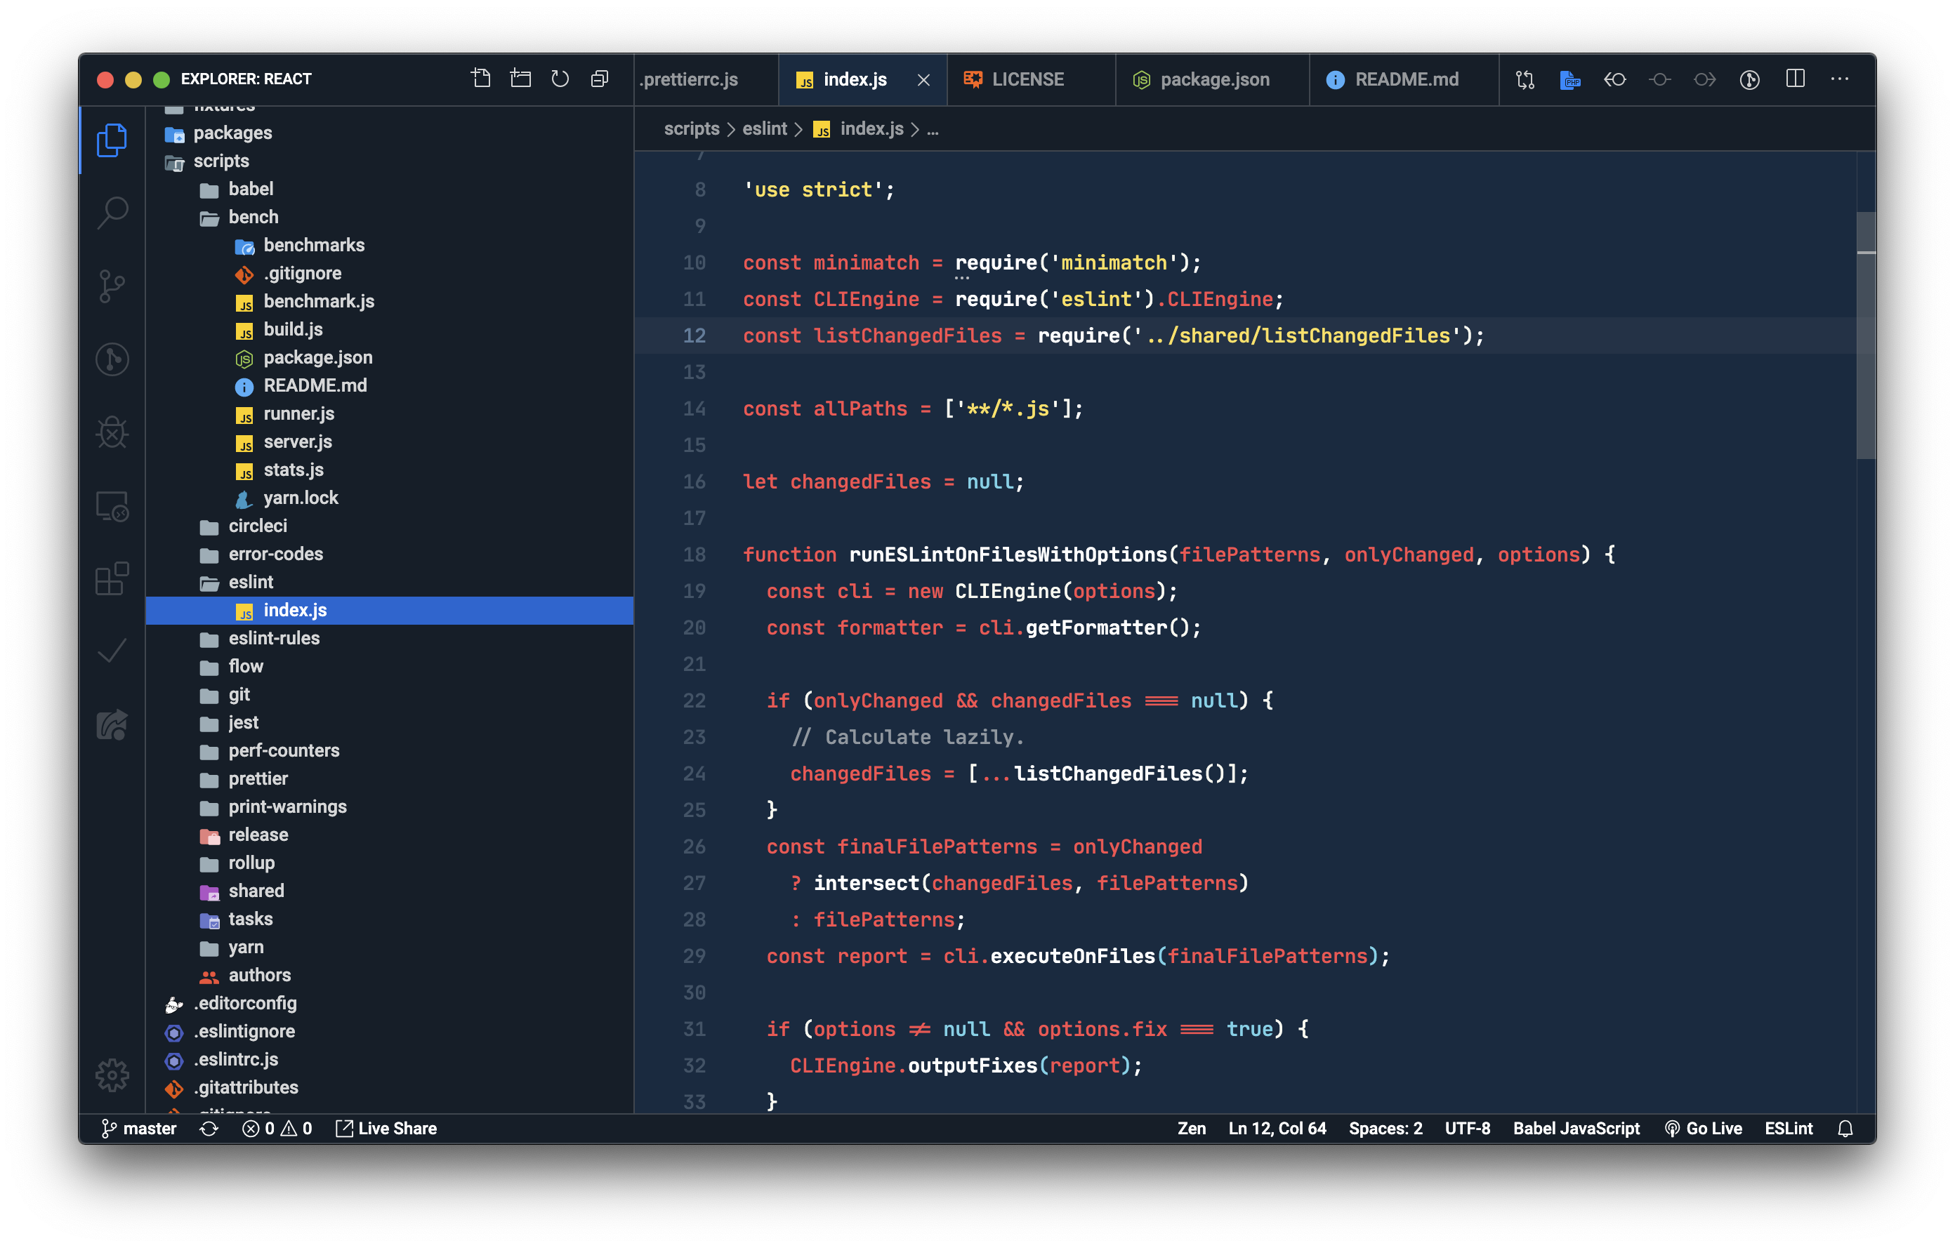Click the Split Editor icon
1955x1248 pixels.
click(1795, 79)
